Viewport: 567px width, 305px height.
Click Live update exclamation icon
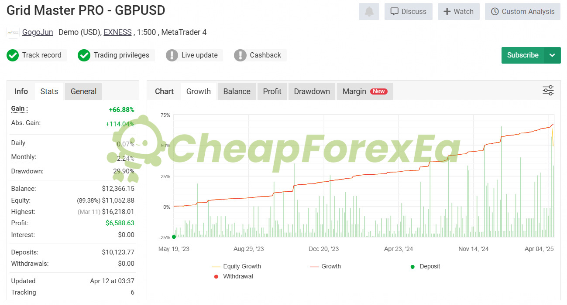(172, 55)
